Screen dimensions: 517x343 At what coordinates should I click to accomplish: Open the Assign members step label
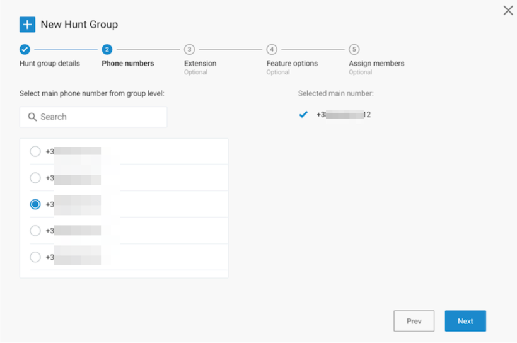[x=376, y=63]
